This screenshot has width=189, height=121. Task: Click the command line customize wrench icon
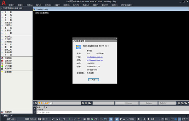click(x=34, y=112)
